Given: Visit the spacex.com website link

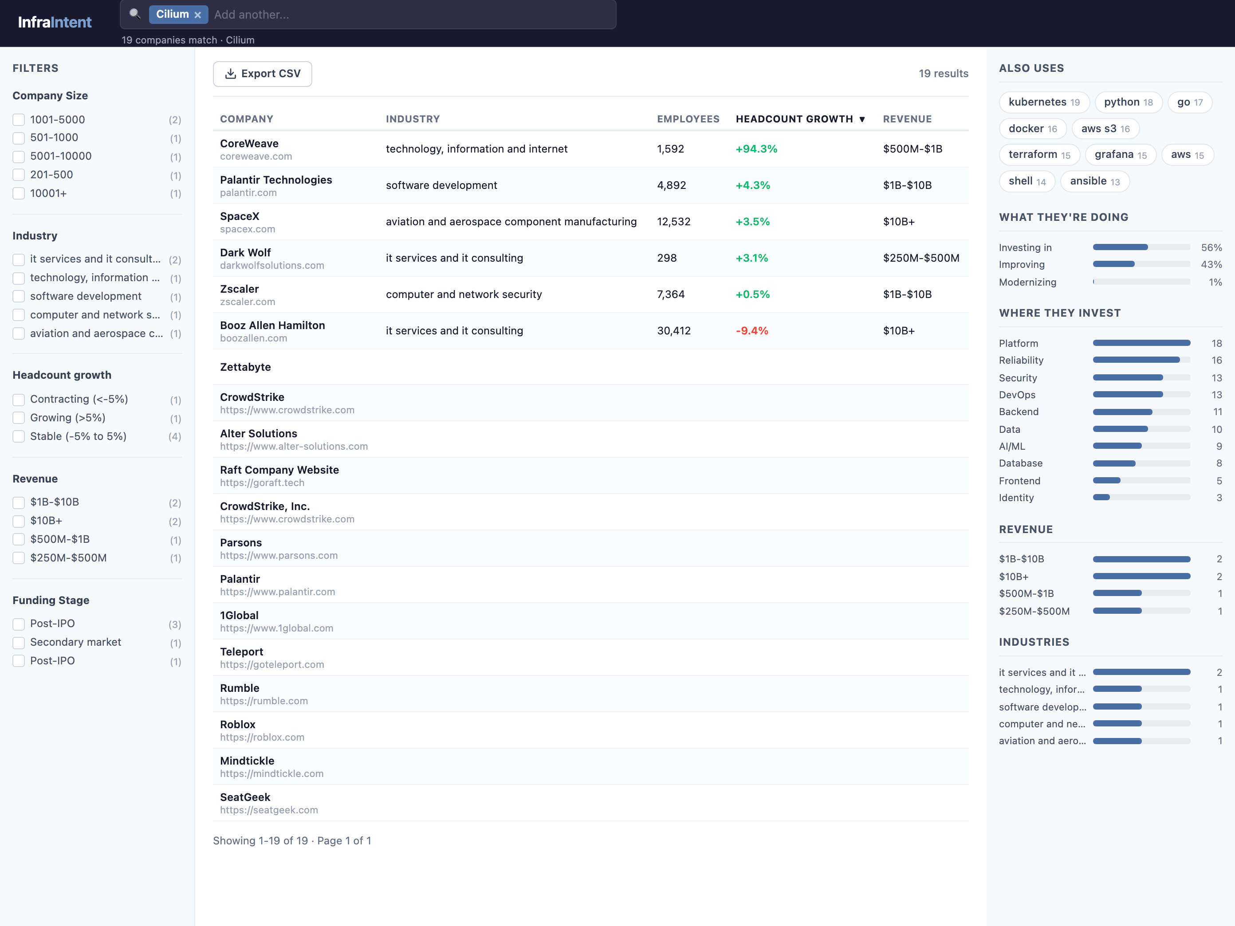Looking at the screenshot, I should (x=248, y=229).
